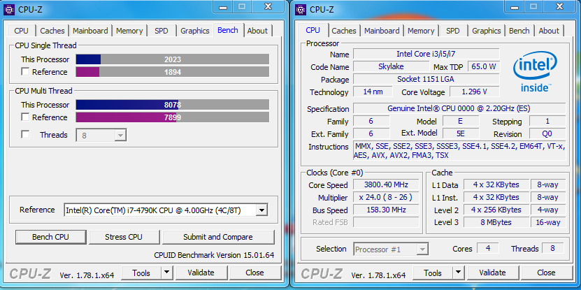
Task: Click Multiplier value x 24.0
Action: pos(386,197)
